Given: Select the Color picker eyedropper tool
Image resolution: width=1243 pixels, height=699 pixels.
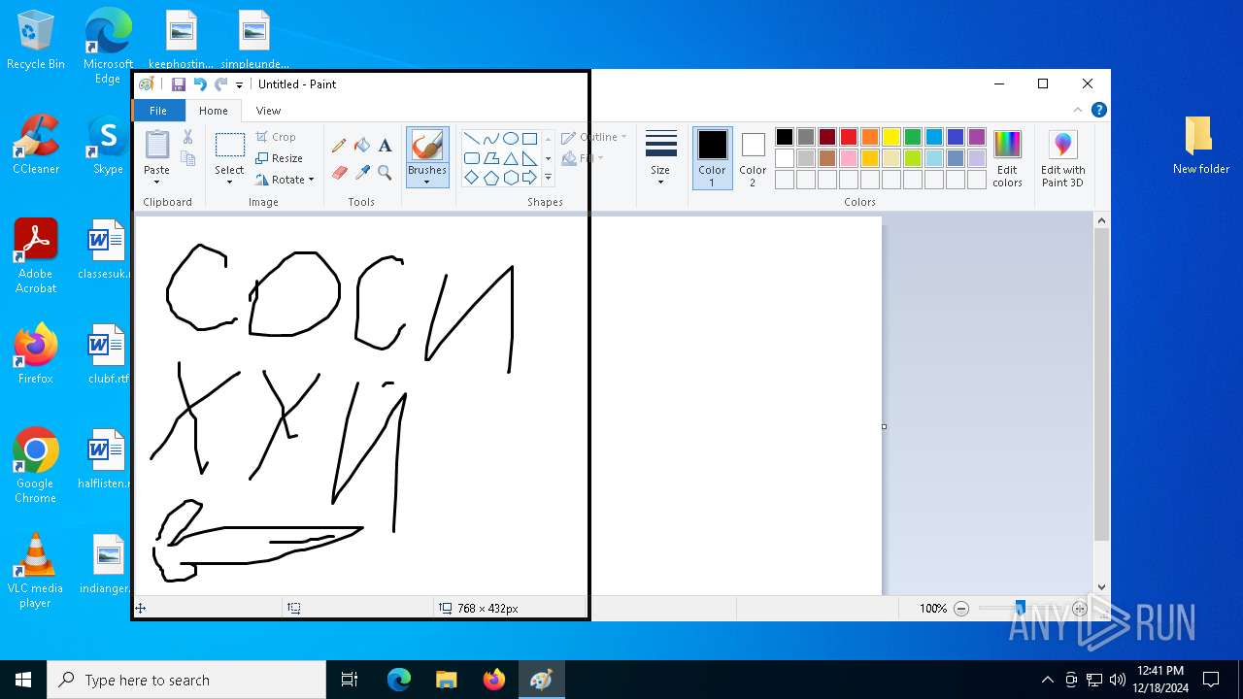Looking at the screenshot, I should (362, 173).
